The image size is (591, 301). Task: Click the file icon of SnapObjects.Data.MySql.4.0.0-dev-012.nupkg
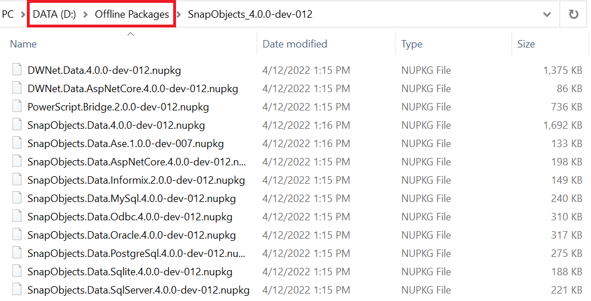(17, 198)
